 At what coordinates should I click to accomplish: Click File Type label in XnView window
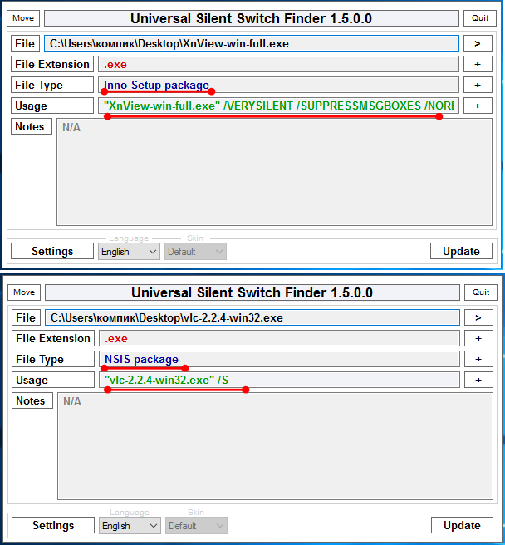tap(52, 85)
